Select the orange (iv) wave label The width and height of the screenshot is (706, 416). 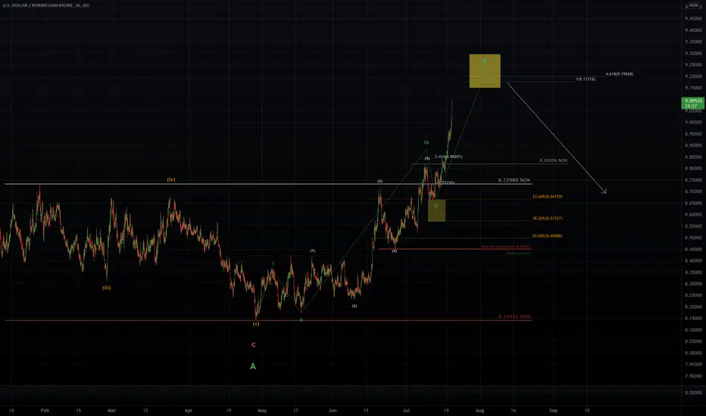pyautogui.click(x=171, y=179)
